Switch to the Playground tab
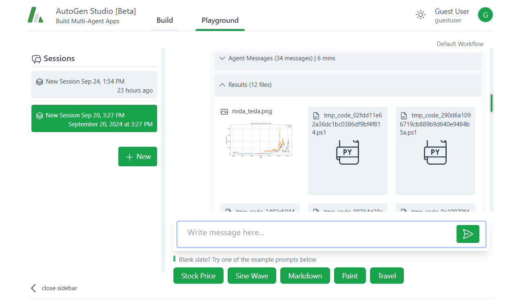 220,20
